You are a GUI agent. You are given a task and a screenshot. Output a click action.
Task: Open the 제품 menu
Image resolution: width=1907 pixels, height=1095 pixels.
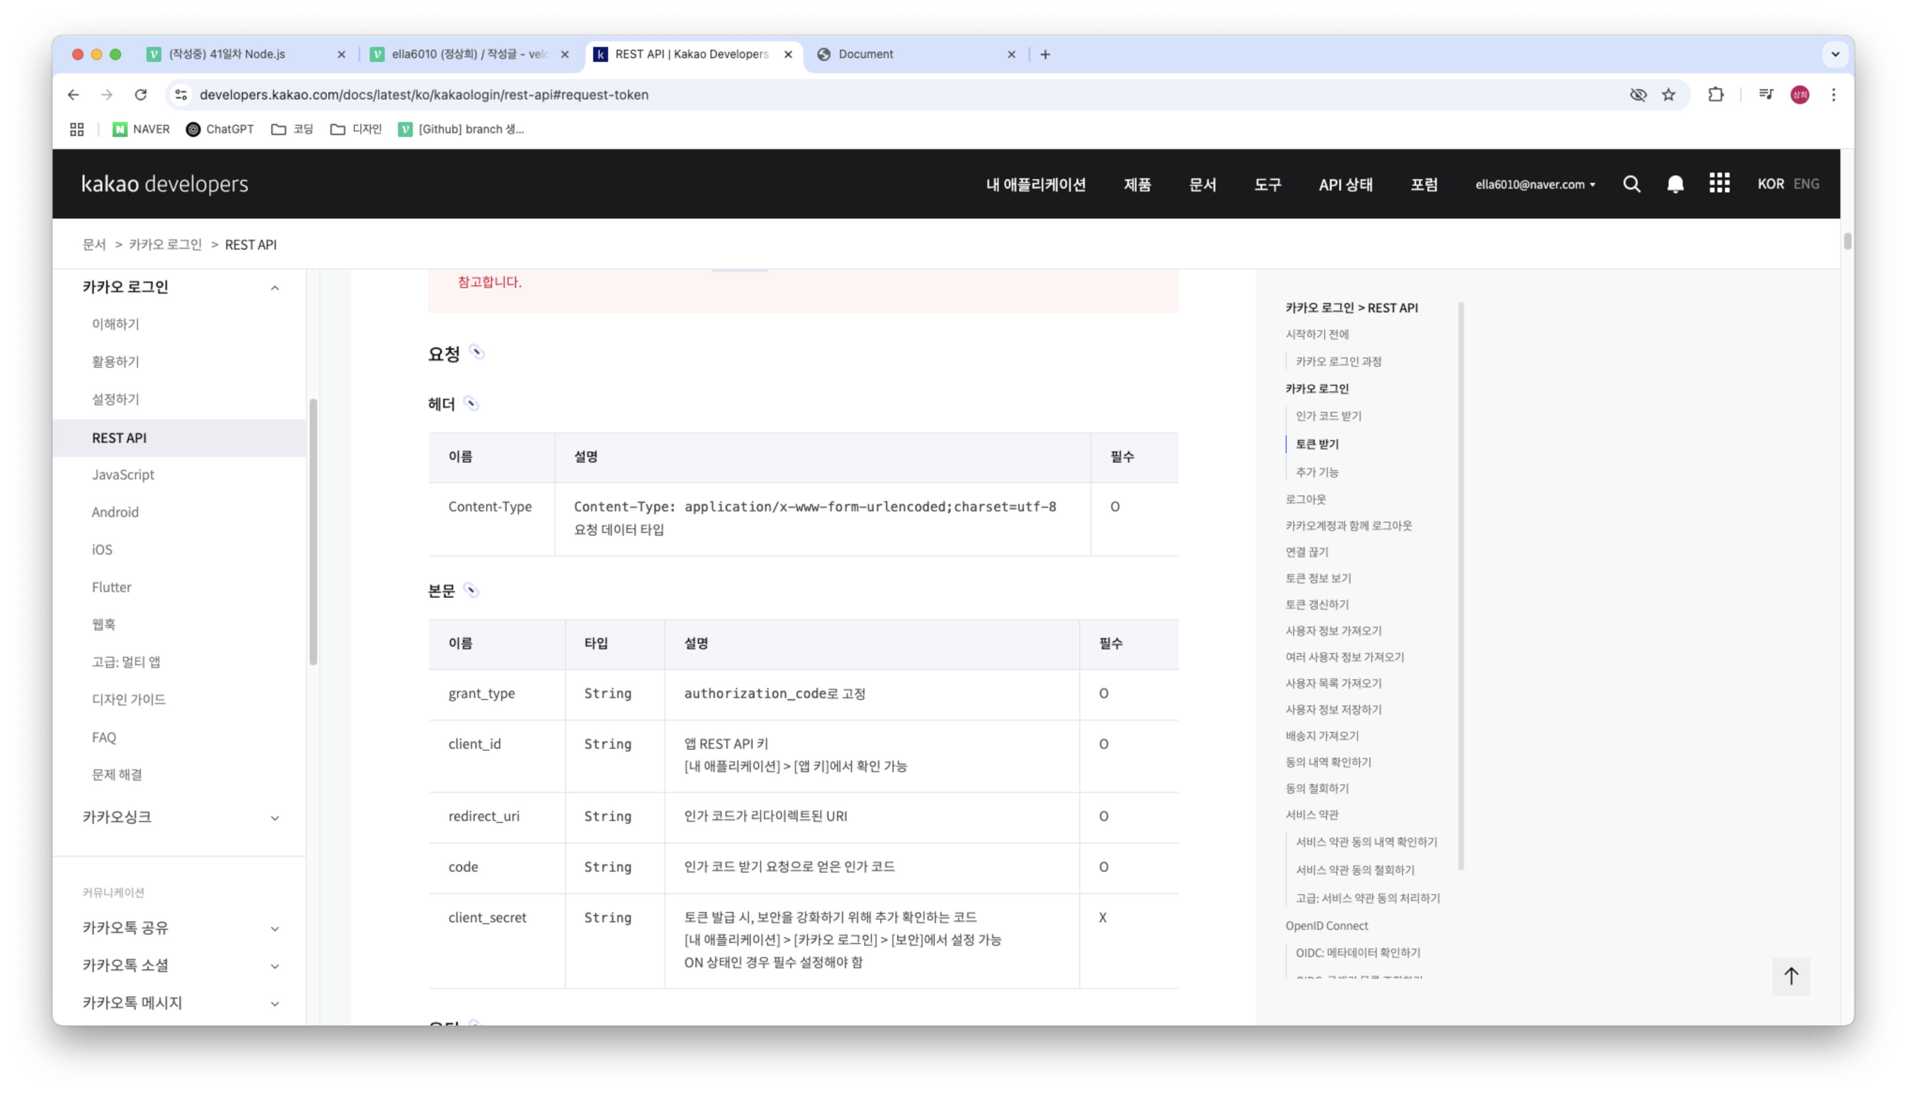click(x=1137, y=184)
